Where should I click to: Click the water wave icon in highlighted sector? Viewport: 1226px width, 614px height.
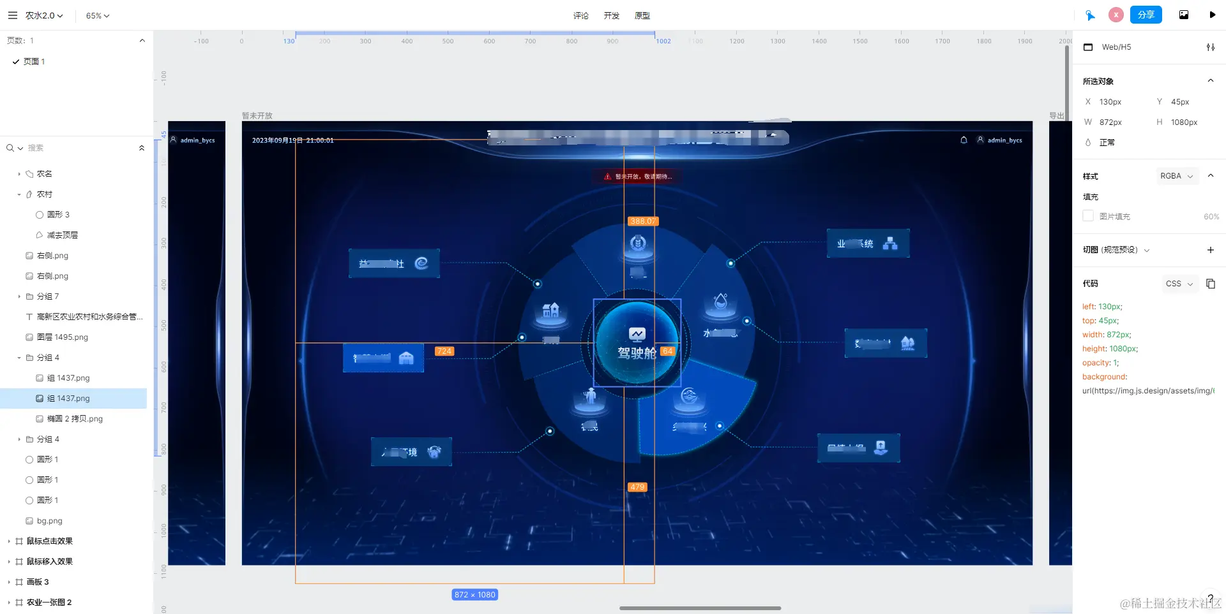pyautogui.click(x=689, y=397)
